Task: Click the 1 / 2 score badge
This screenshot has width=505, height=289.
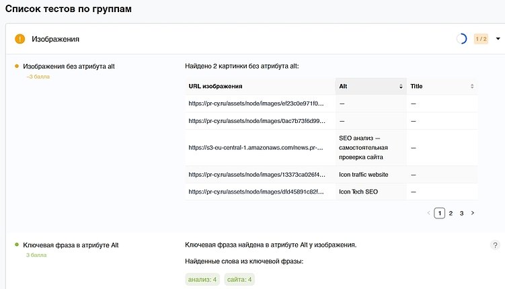Action: click(x=481, y=39)
